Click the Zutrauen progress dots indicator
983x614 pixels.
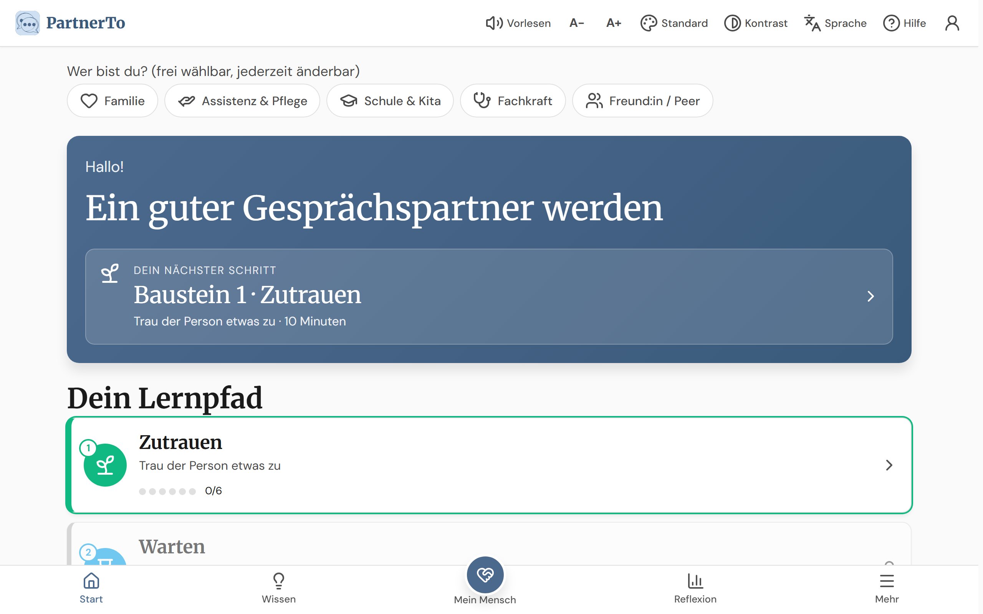point(167,491)
